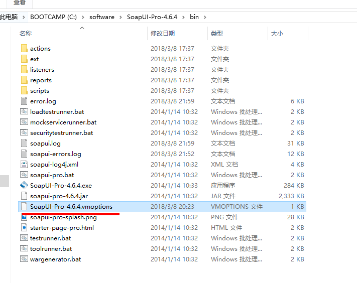Click bin in the address bar
Viewport: 357px width, 283px height.
194,17
